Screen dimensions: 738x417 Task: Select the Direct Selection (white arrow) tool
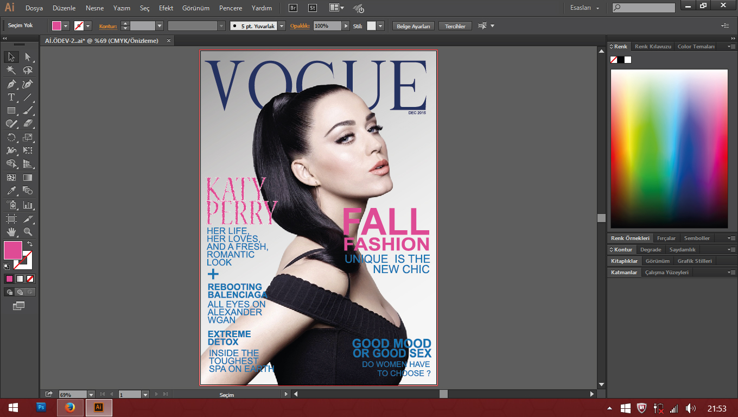tap(28, 57)
